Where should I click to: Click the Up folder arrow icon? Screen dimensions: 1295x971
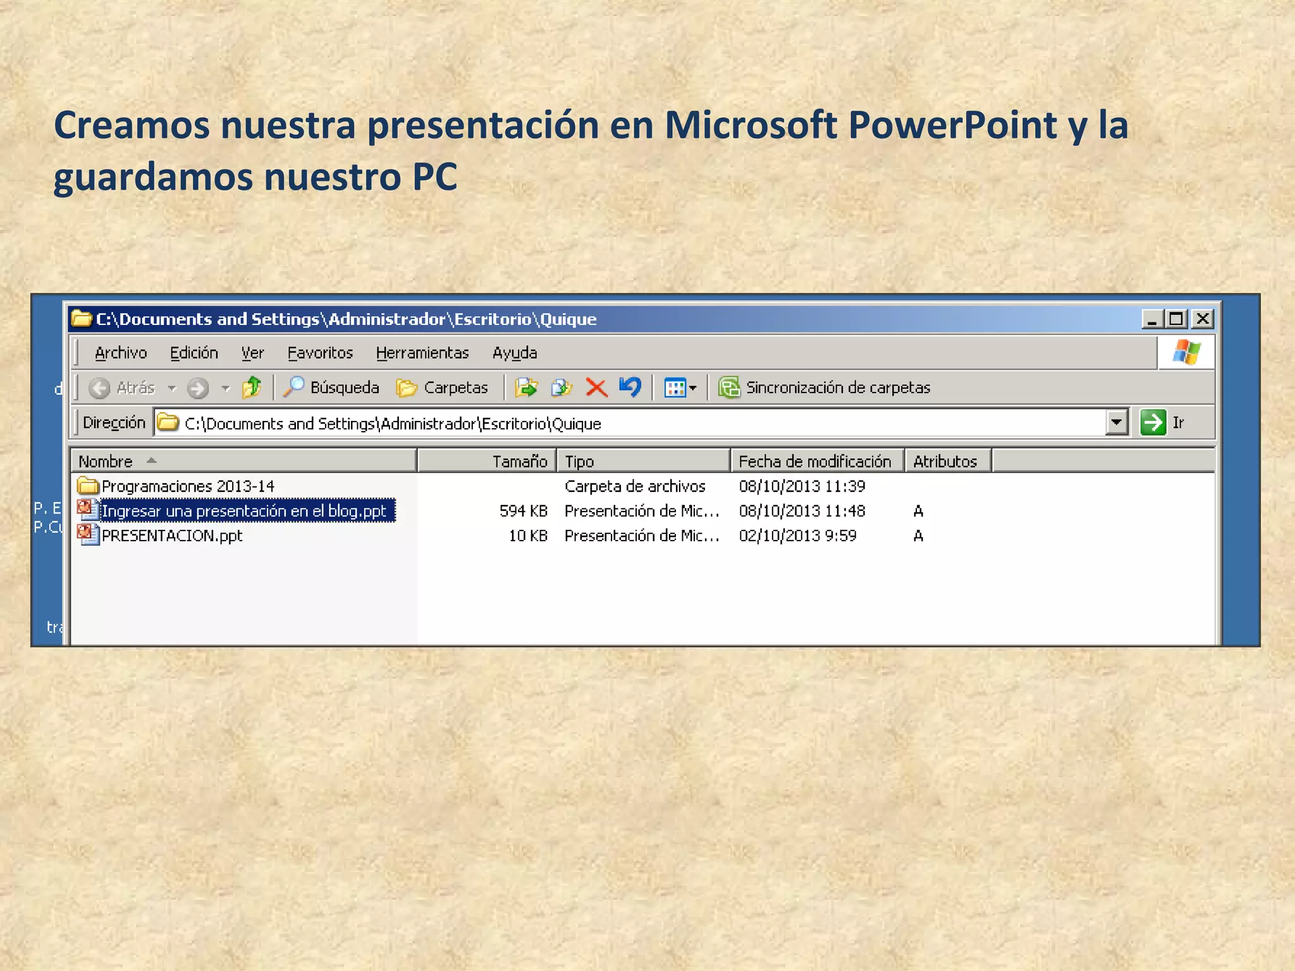252,387
